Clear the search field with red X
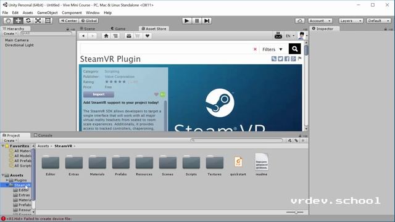 point(255,49)
